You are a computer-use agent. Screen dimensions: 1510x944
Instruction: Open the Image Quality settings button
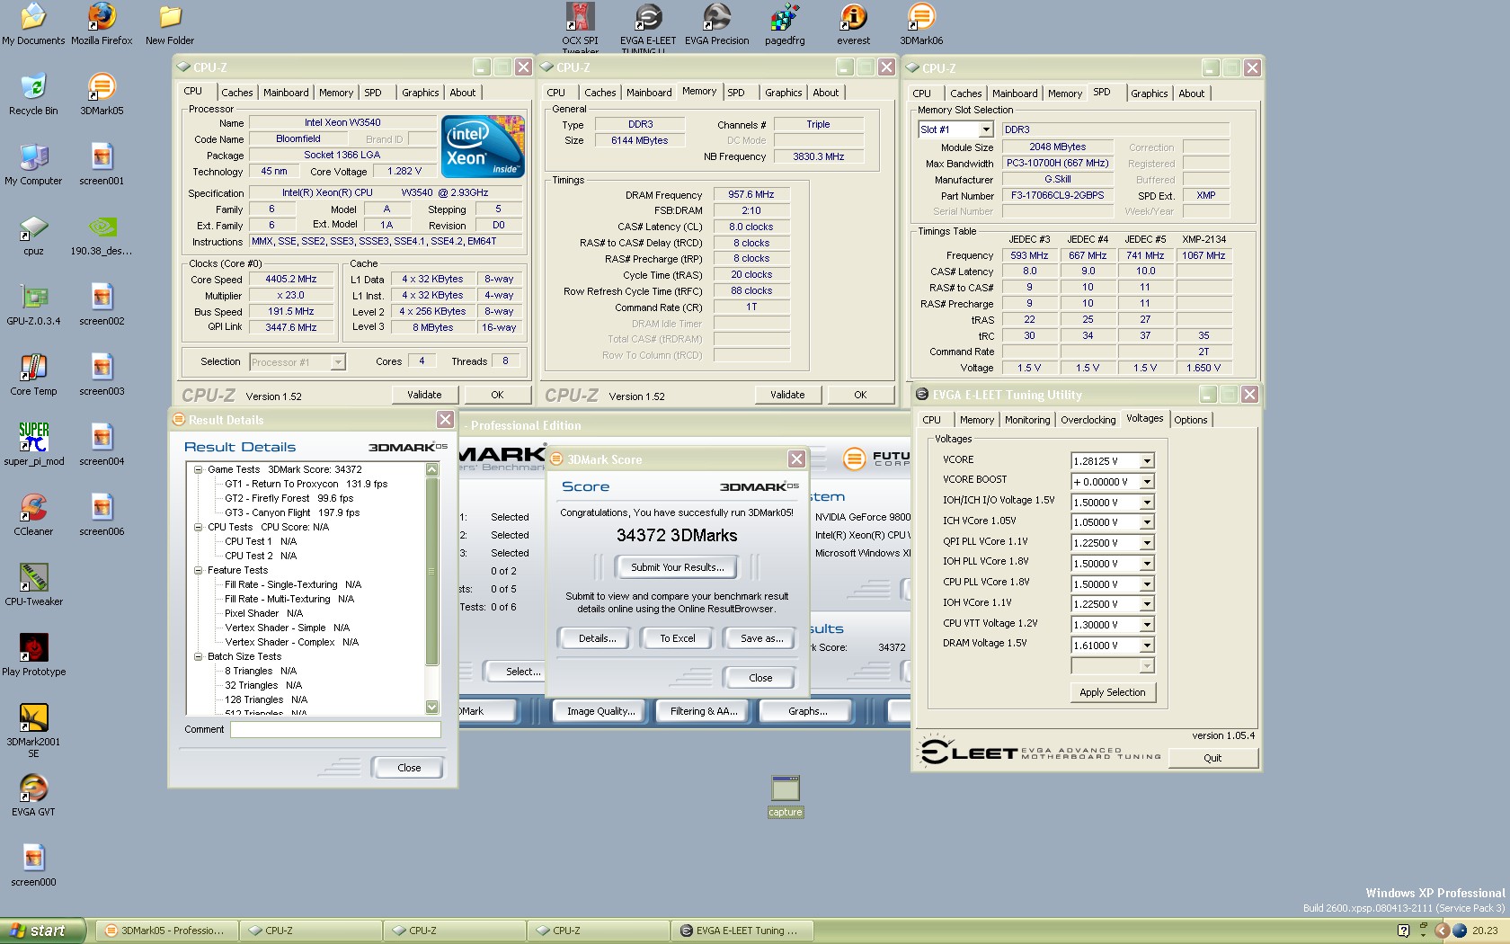tap(600, 711)
